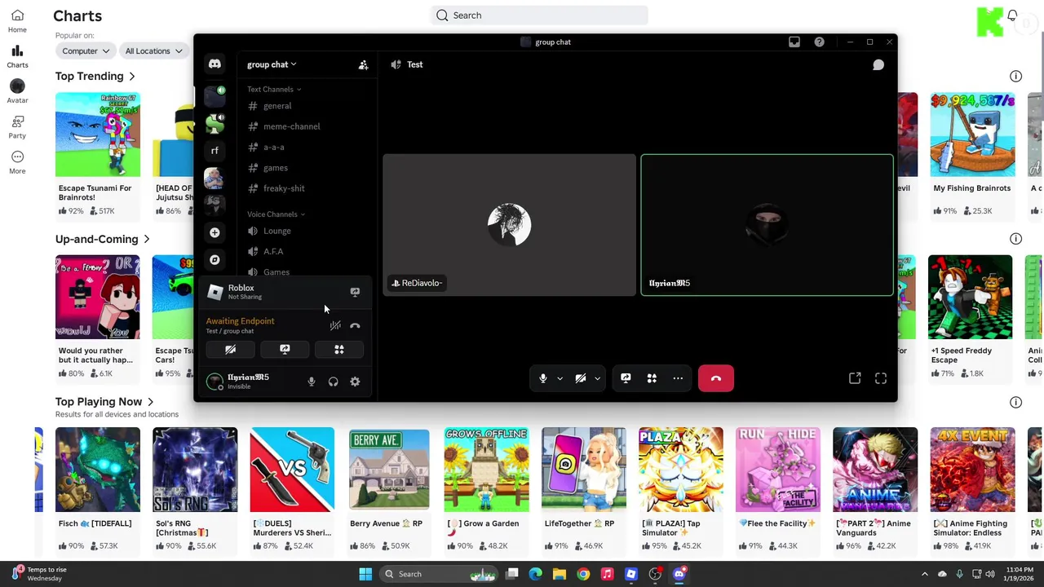Open Discord User Settings gear
Screen dimensions: 1044x587
click(355, 382)
